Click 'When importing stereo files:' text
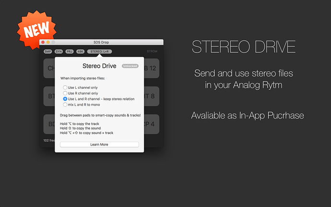The width and height of the screenshot is (331, 207). 83,78
